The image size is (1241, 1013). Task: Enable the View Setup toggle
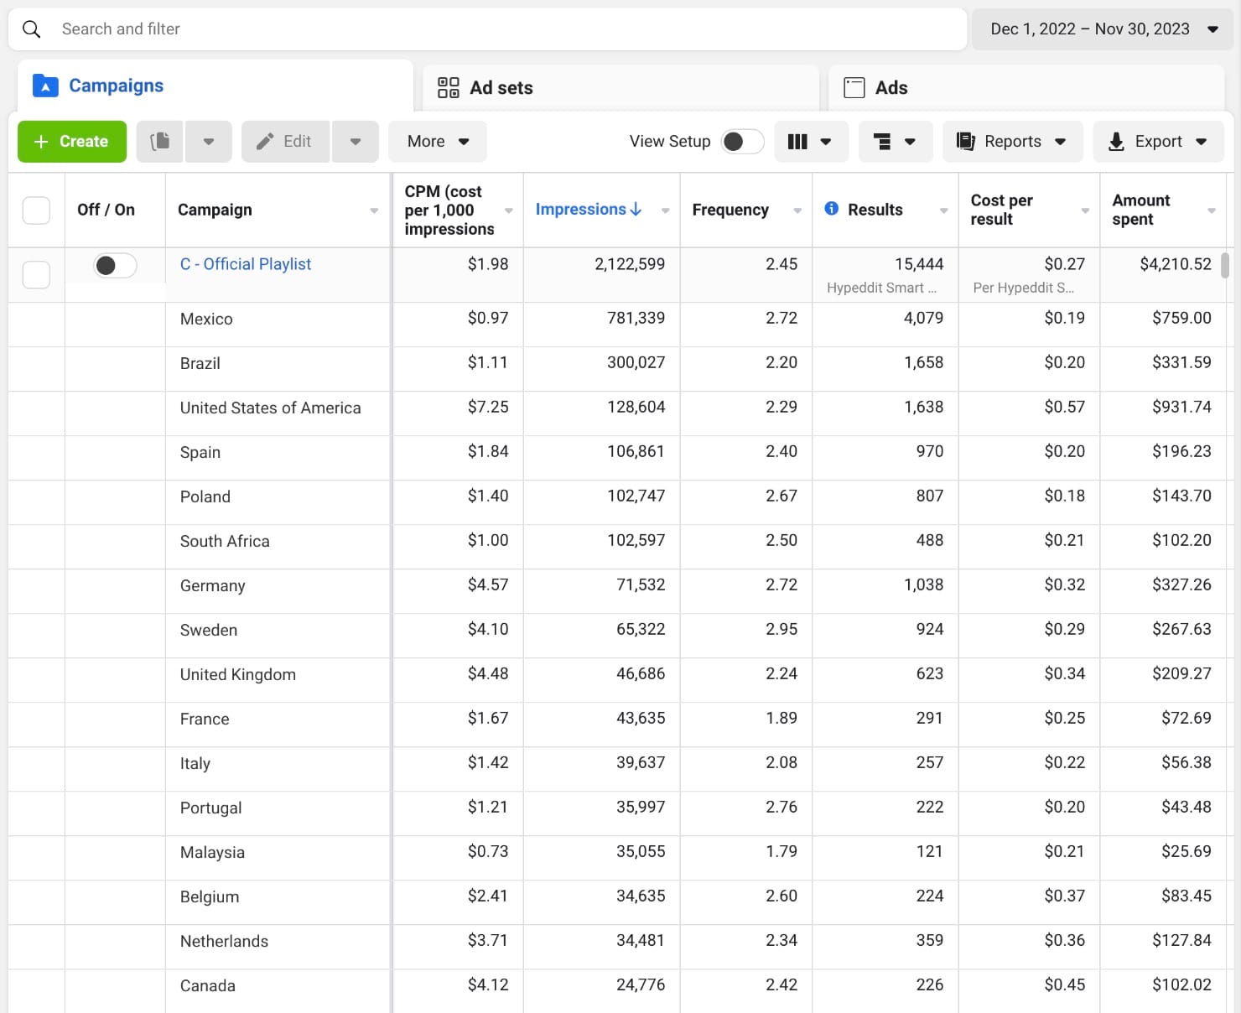[x=740, y=141]
